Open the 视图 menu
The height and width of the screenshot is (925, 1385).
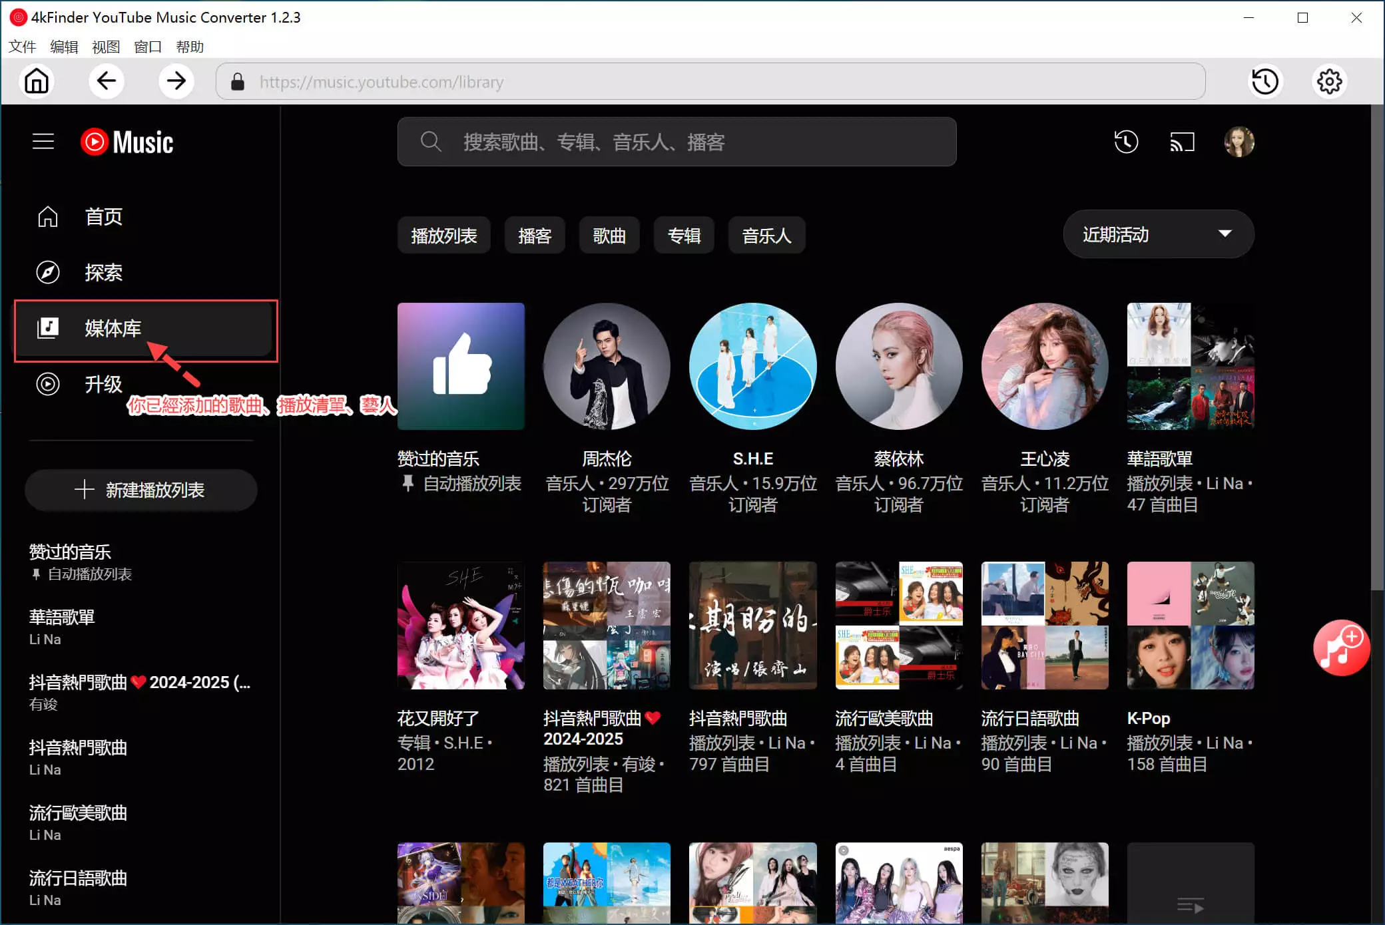(x=106, y=47)
